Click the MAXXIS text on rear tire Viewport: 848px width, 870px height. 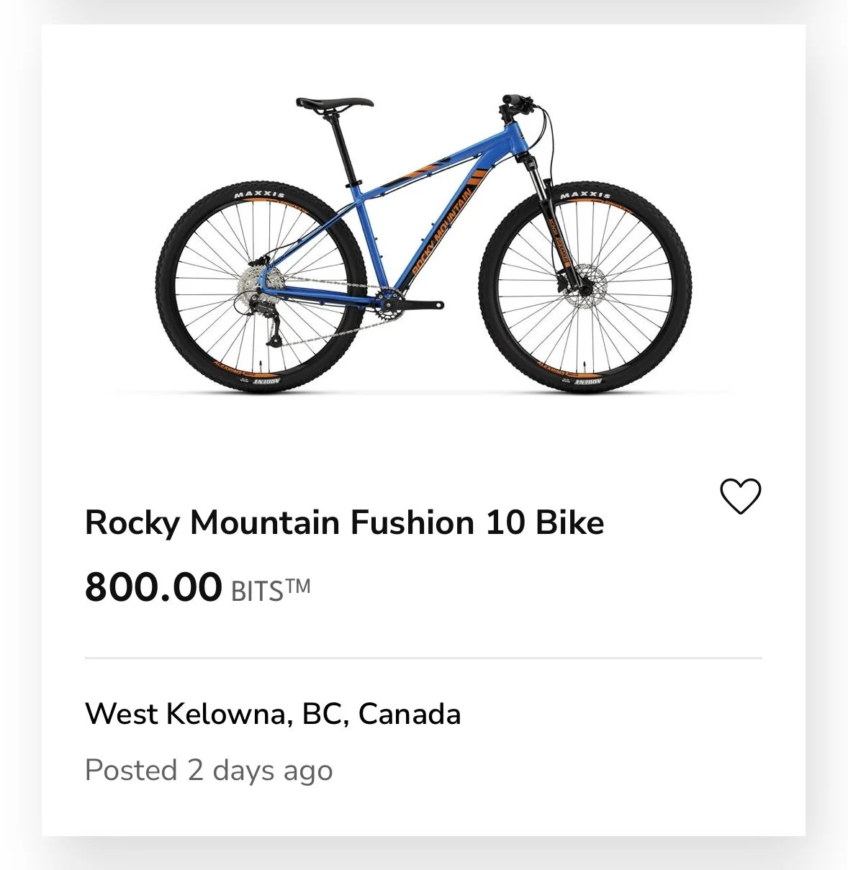[259, 195]
